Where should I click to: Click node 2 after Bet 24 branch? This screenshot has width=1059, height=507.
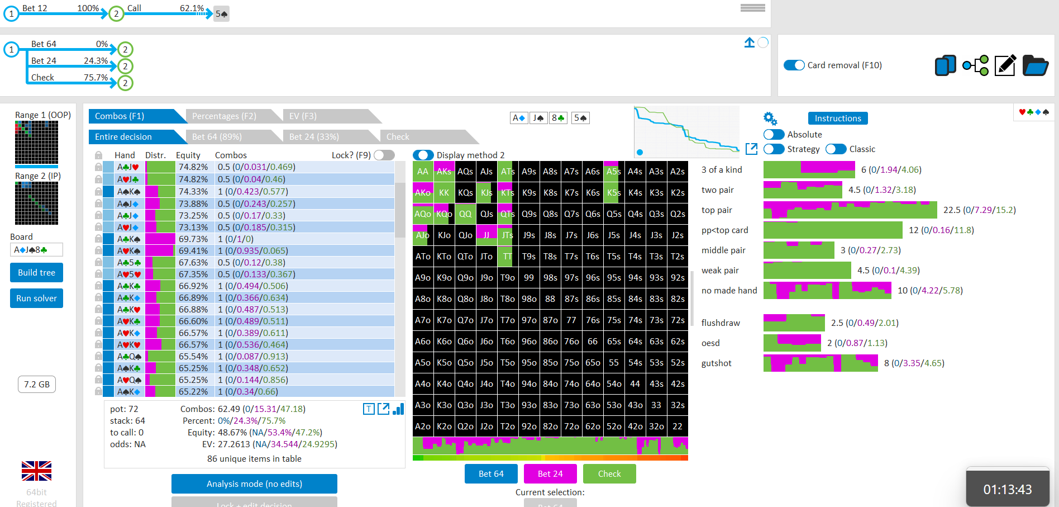[125, 67]
